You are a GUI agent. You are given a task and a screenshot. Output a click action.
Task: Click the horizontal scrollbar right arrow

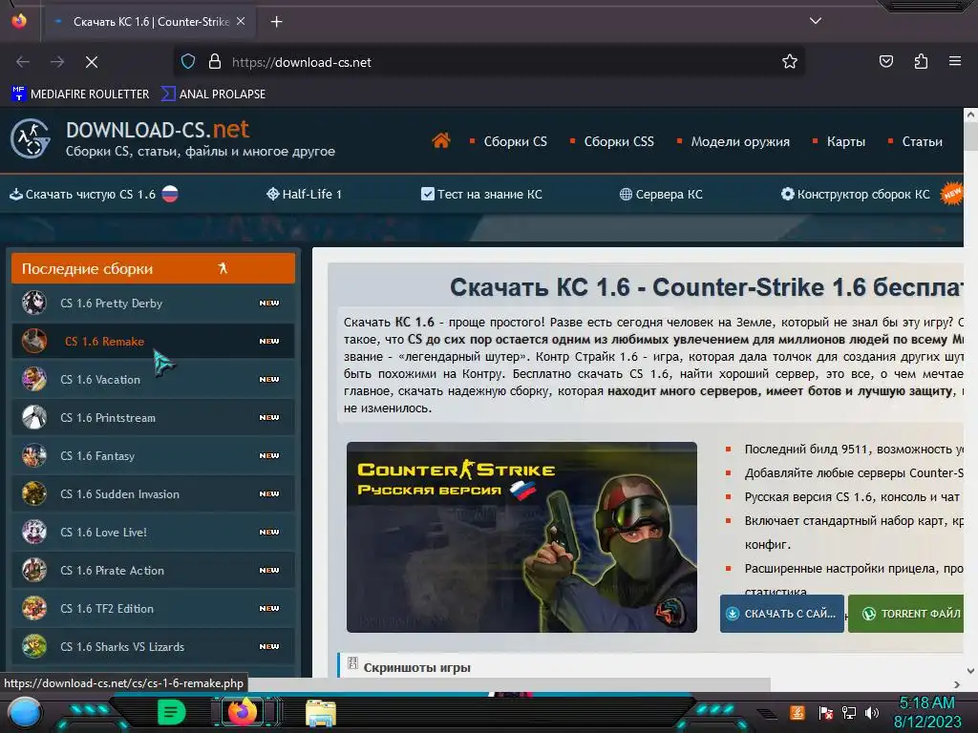coord(957,684)
